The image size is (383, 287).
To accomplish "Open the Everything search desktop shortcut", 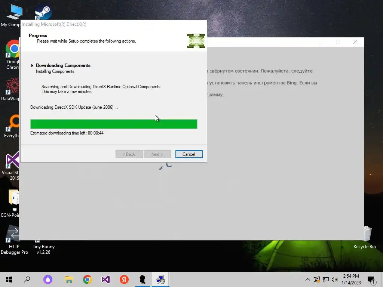I will pyautogui.click(x=12, y=126).
